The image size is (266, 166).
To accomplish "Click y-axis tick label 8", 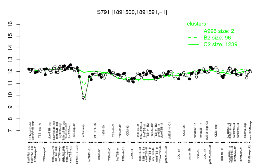I will click(10, 119).
